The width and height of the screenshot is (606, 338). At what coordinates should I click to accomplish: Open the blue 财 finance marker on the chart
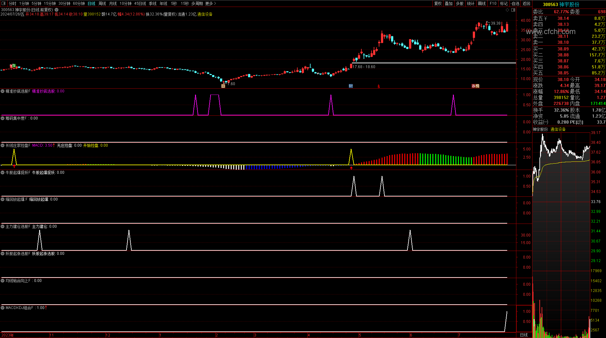[351, 86]
